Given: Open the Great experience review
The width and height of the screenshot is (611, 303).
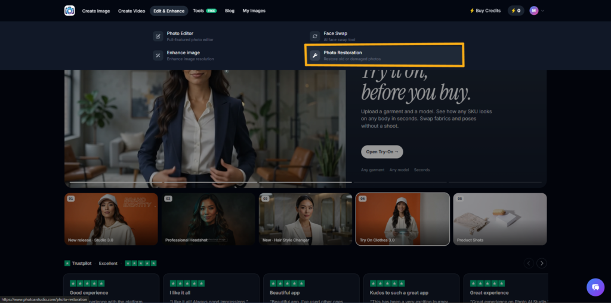Looking at the screenshot, I should click(x=506, y=288).
